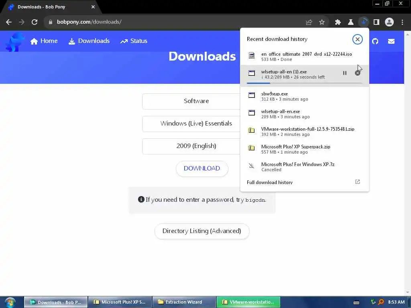Go back using the browser back arrow

point(9,22)
